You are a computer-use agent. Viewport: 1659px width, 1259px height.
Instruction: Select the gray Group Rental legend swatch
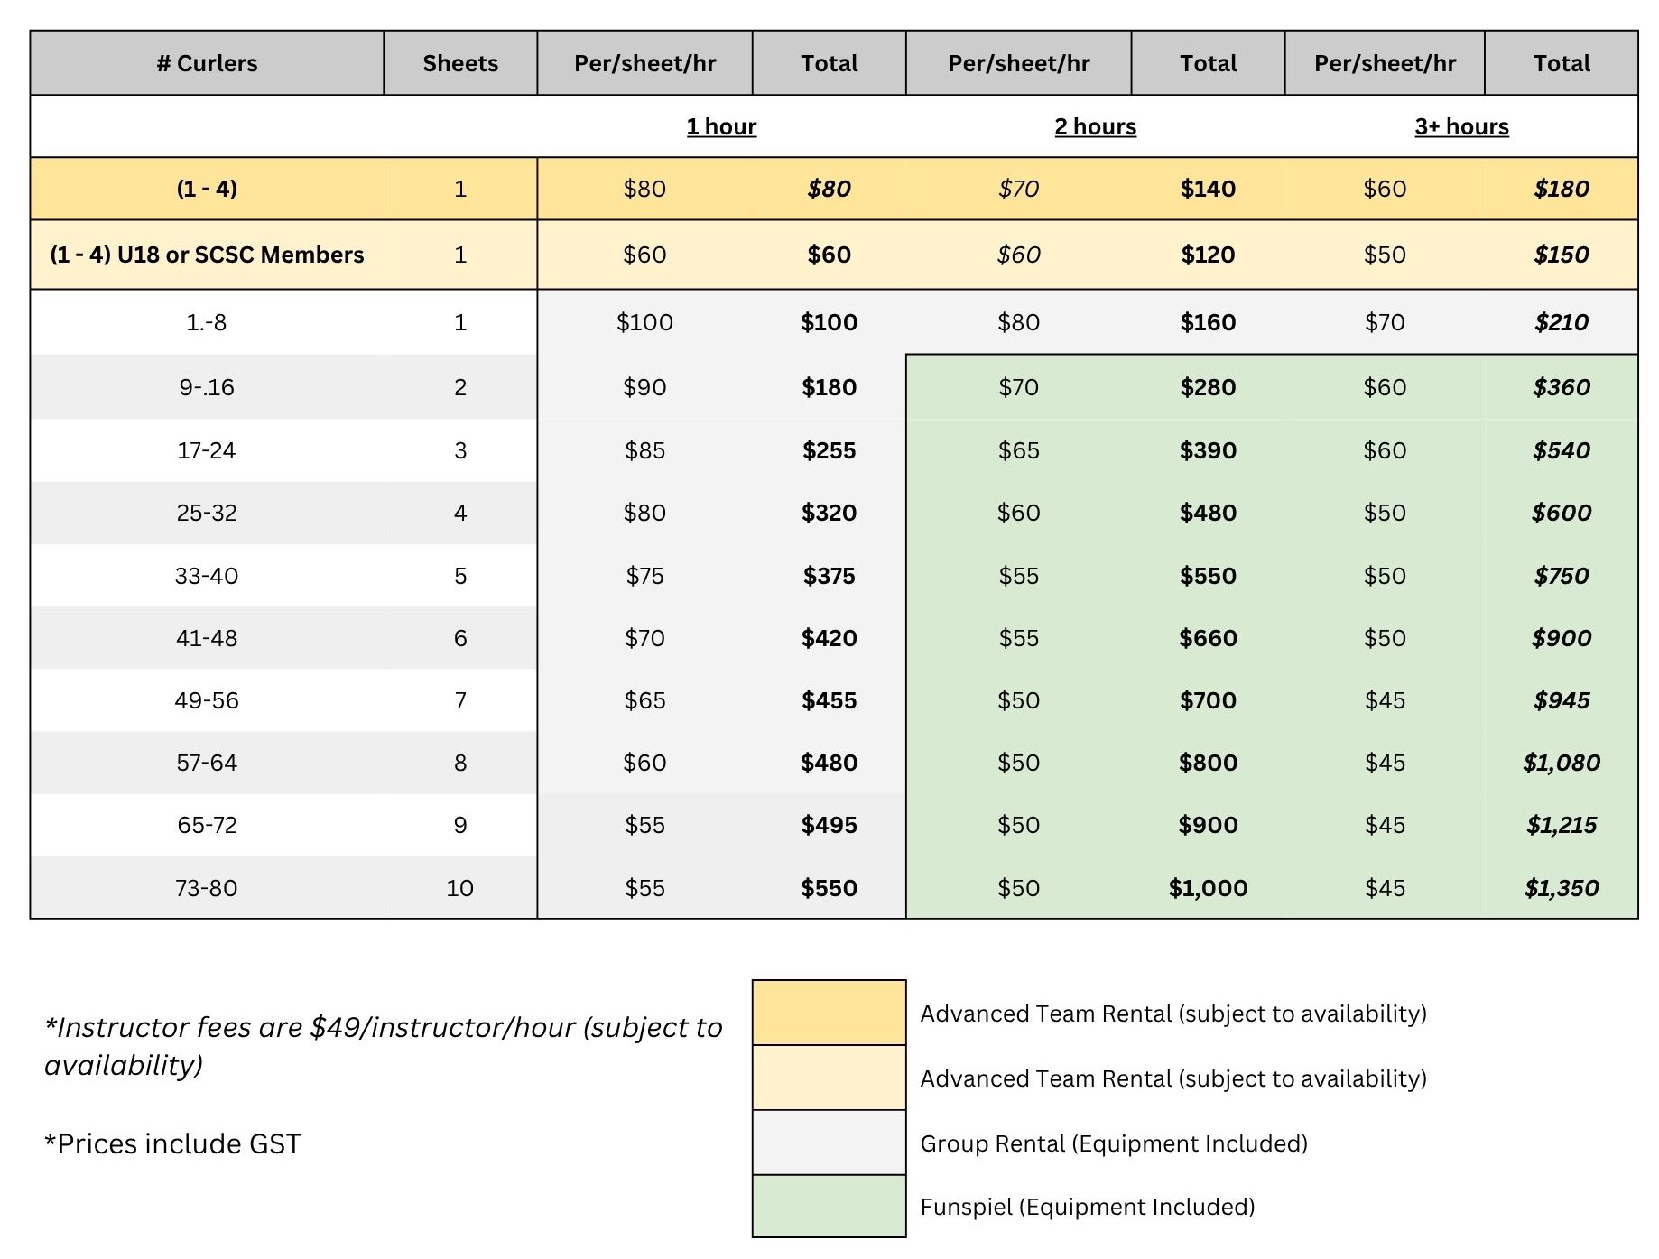coord(829,1143)
